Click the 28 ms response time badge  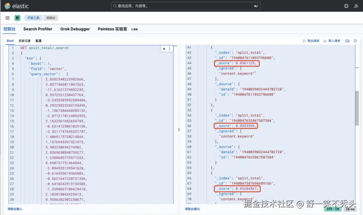pos(350,209)
